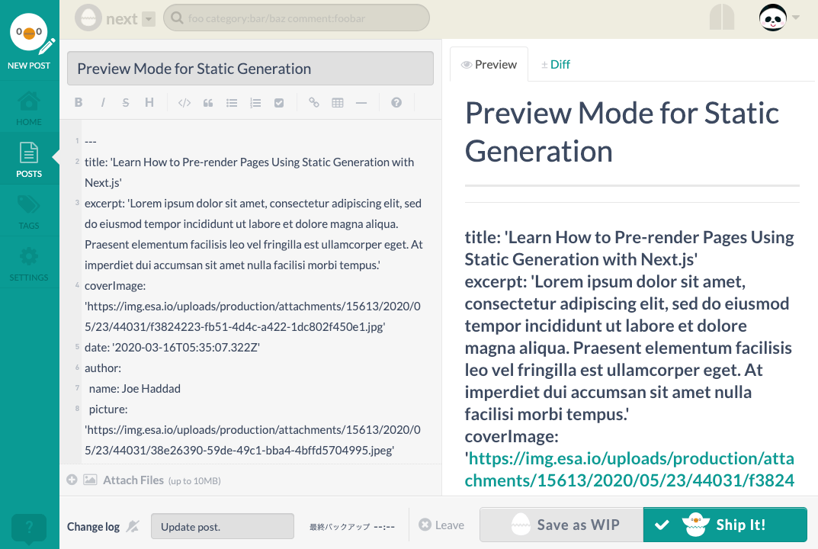Viewport: 818px width, 549px height.
Task: Toggle strikethrough text formatting
Action: (126, 103)
